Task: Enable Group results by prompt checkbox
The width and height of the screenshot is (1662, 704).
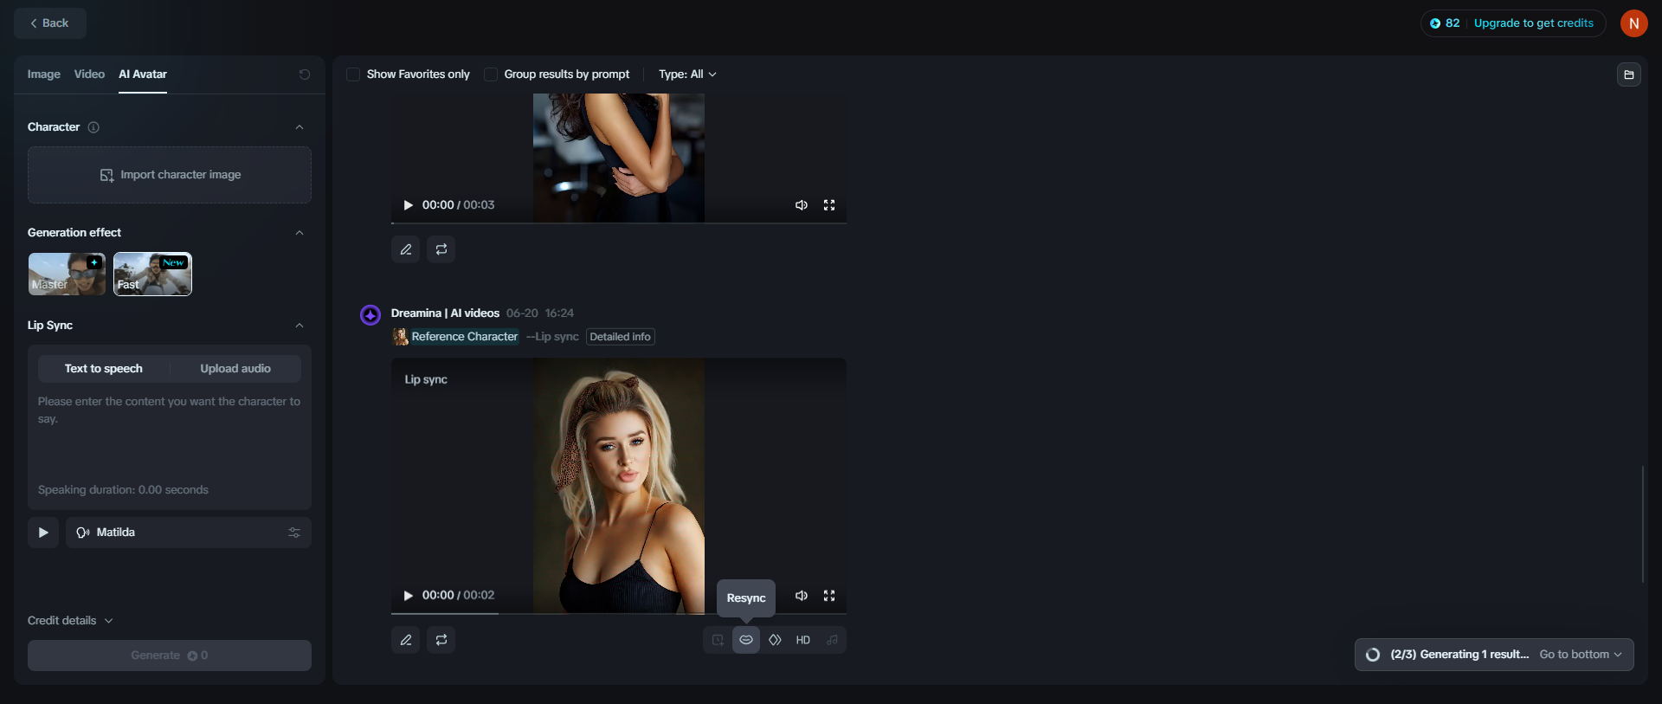Action: [x=491, y=74]
